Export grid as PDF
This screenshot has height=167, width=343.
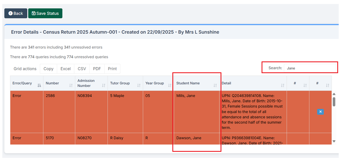97,69
